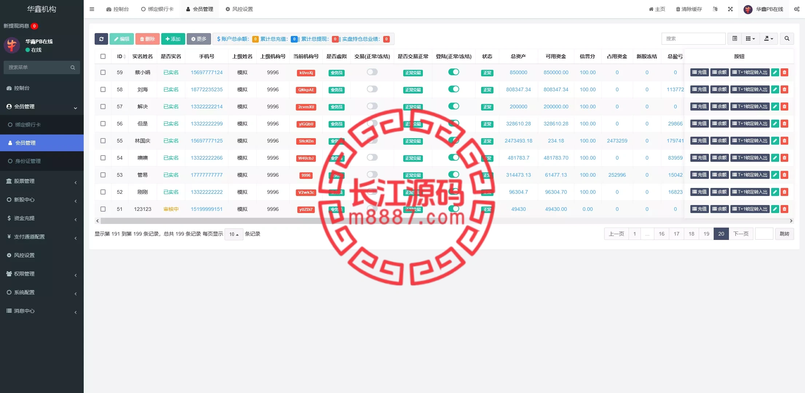
Task: Click the 主页 link in header
Action: [x=657, y=9]
